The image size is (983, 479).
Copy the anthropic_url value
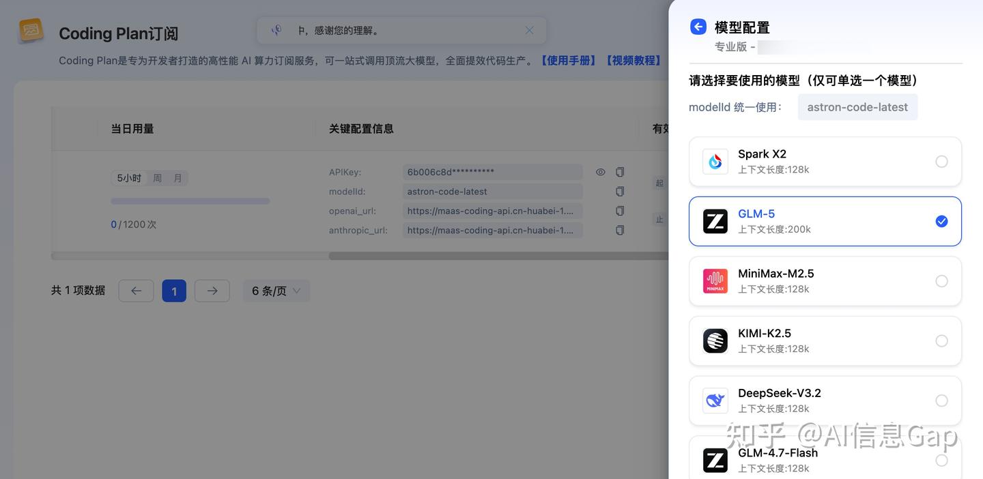[620, 231]
